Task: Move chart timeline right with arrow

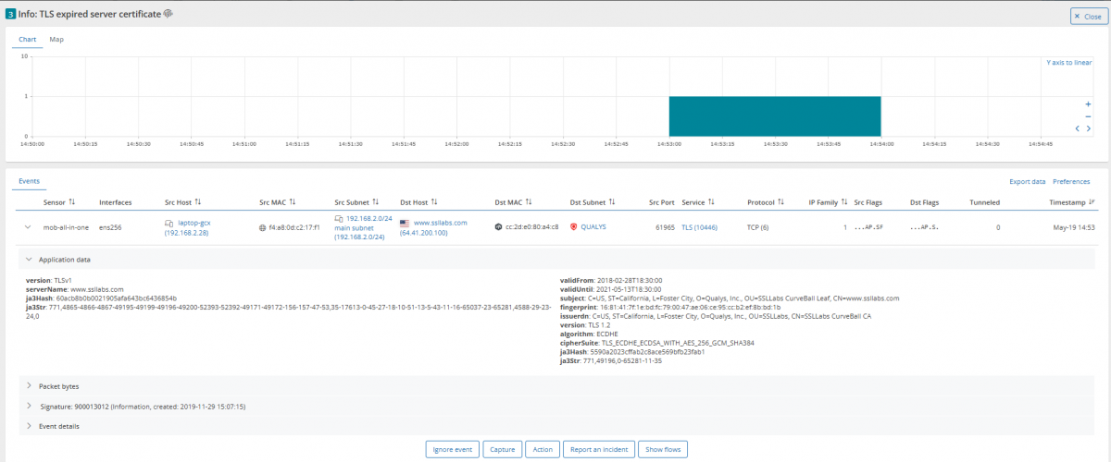Action: click(x=1089, y=128)
